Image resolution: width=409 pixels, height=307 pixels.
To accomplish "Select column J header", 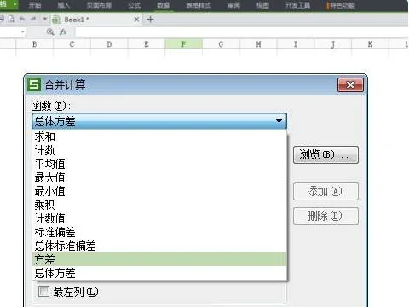I will (333, 44).
